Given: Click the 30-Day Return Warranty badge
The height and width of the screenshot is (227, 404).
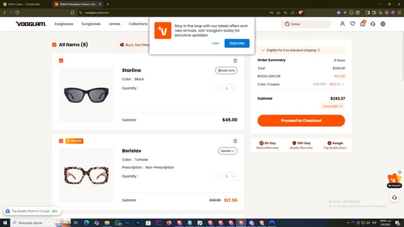Looking at the screenshot, I should [268, 145].
